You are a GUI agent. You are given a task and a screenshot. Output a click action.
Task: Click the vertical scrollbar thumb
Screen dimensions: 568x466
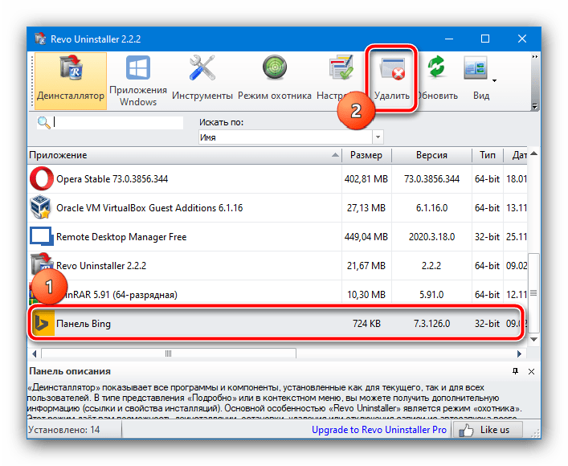533,292
